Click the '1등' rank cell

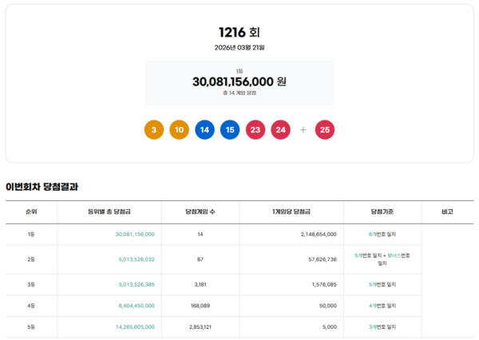[31, 235]
